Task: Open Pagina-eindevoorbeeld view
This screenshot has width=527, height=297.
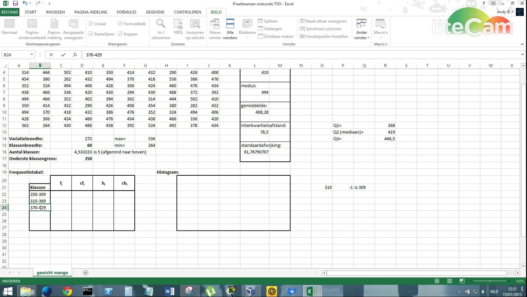Action: coord(32,29)
